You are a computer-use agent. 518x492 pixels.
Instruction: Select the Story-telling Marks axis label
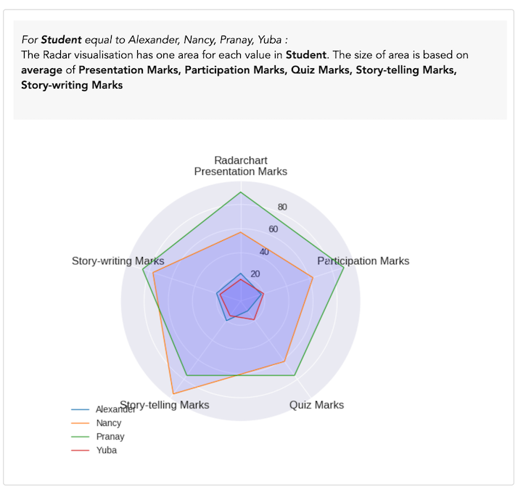pos(165,405)
